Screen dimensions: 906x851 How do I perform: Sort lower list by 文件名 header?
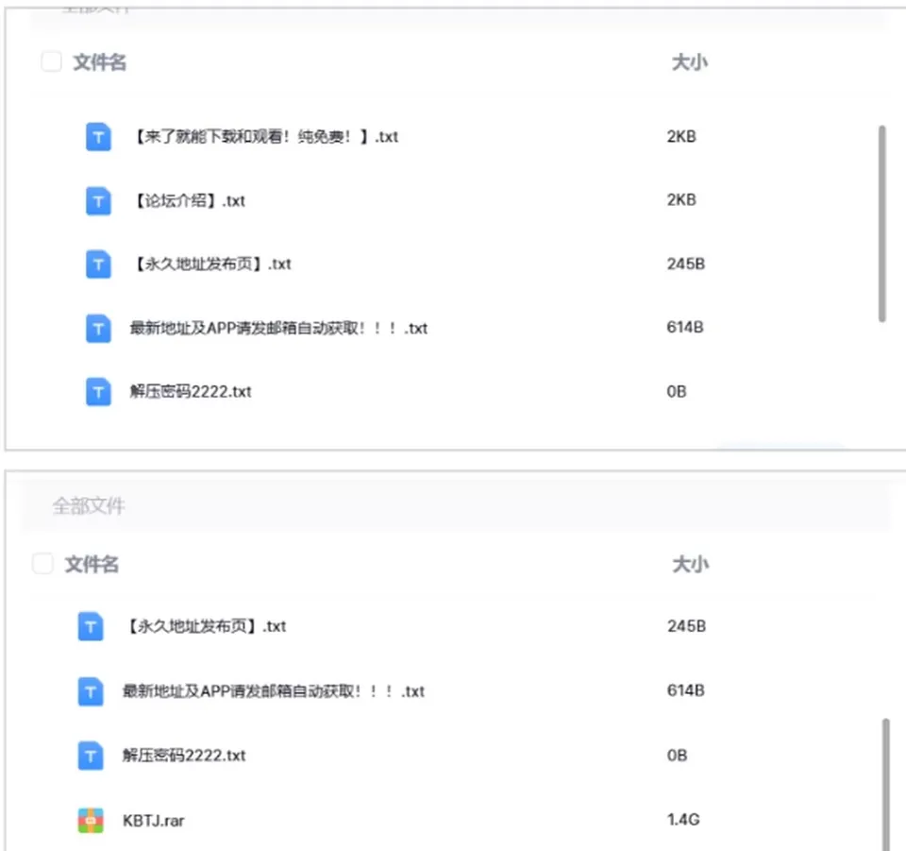[92, 564]
